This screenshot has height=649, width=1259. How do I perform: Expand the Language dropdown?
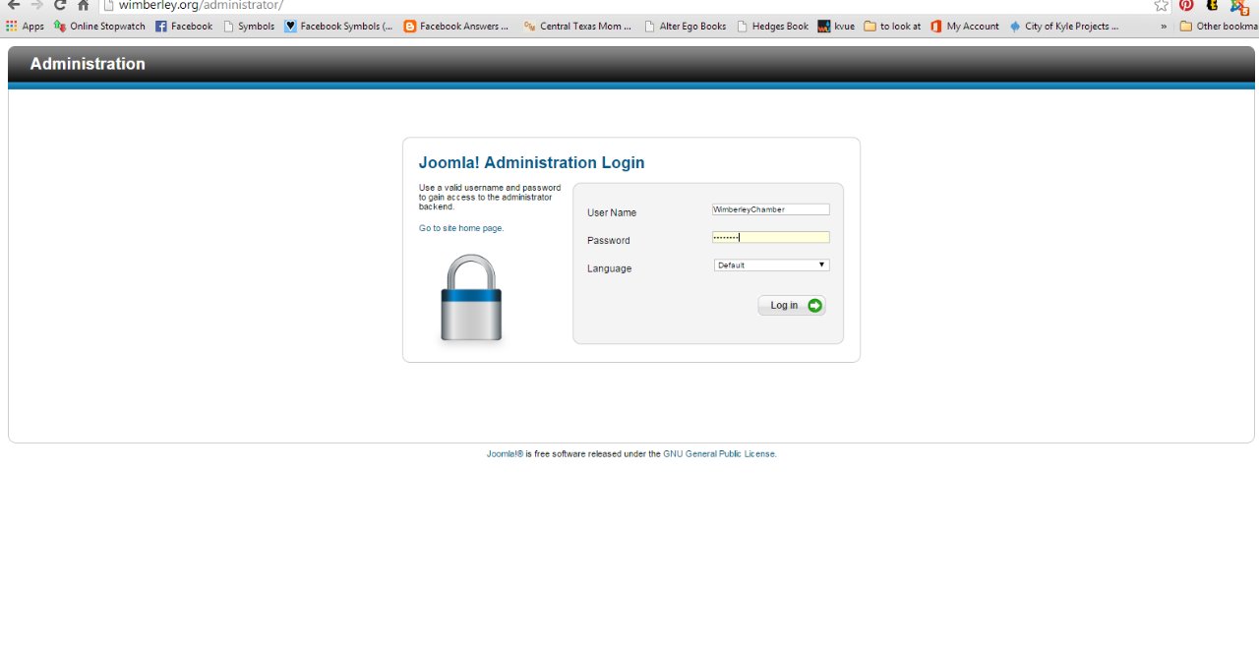click(x=771, y=265)
